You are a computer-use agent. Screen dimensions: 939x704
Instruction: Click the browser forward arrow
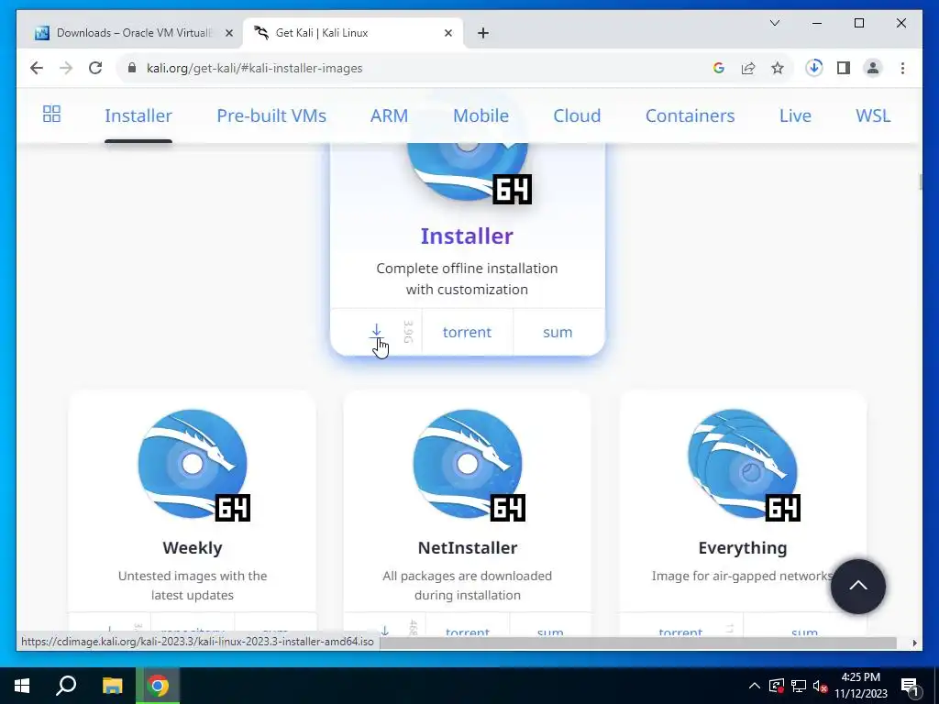tap(66, 68)
